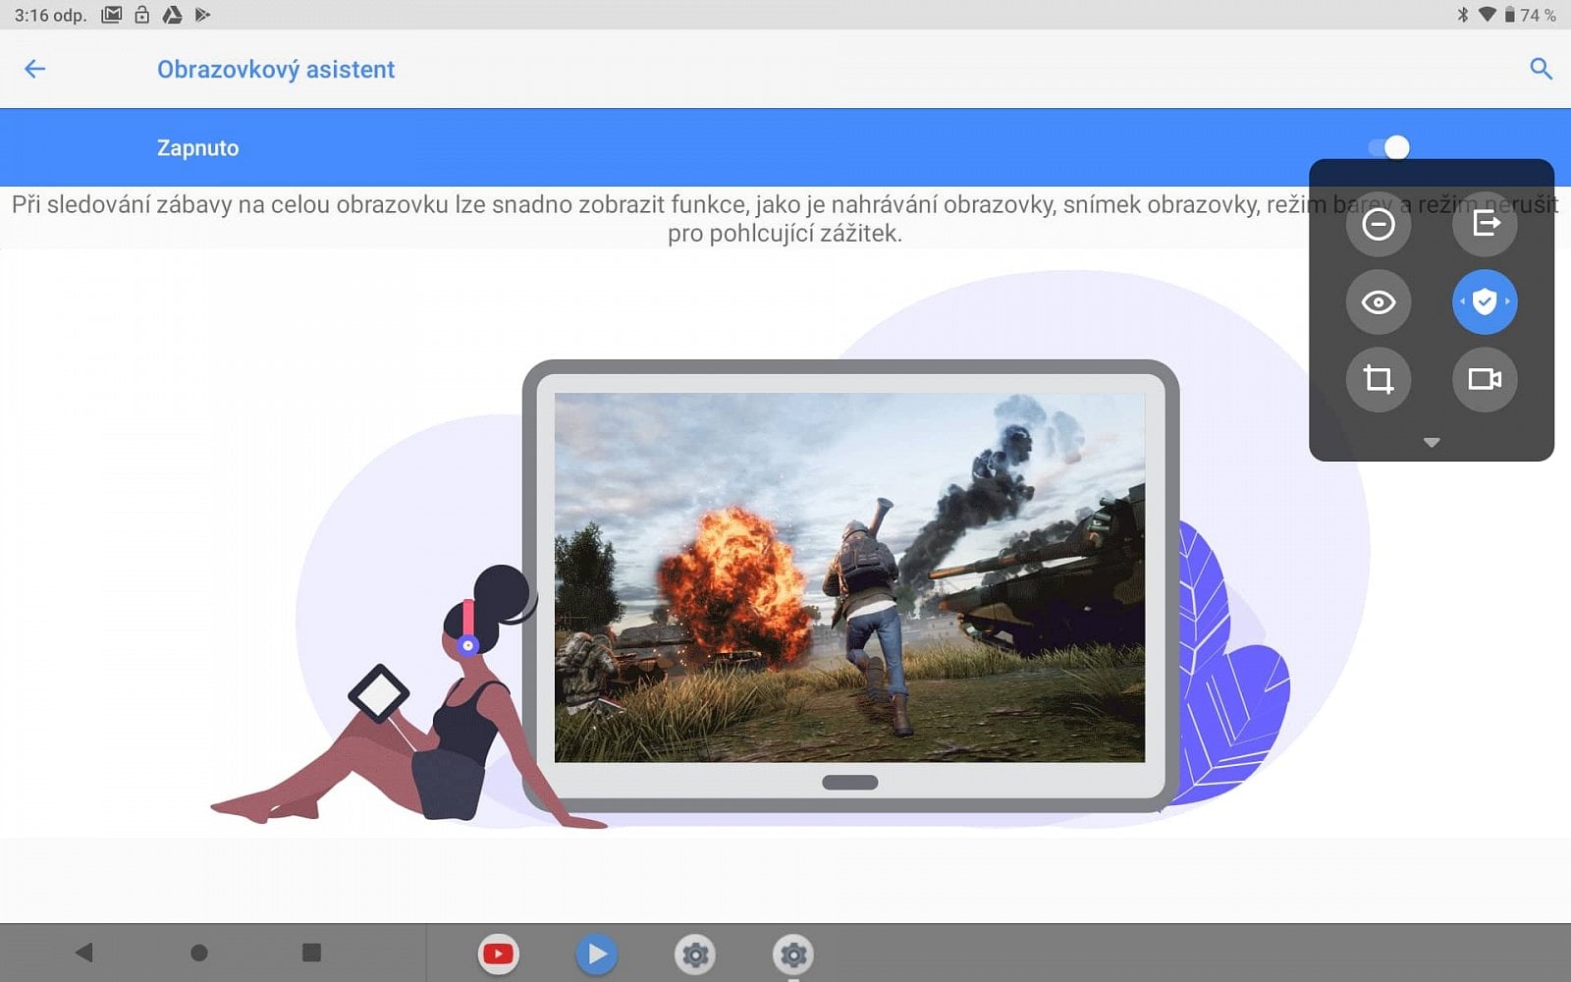This screenshot has height=982, width=1571.
Task: Tap the Wi-Fi status icon
Action: tap(1488, 15)
